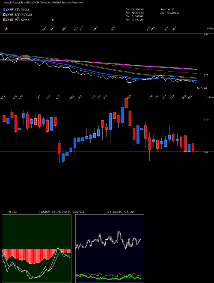Click the MACD (12,26,9) values text
The image size is (214, 283).
[59, 211]
